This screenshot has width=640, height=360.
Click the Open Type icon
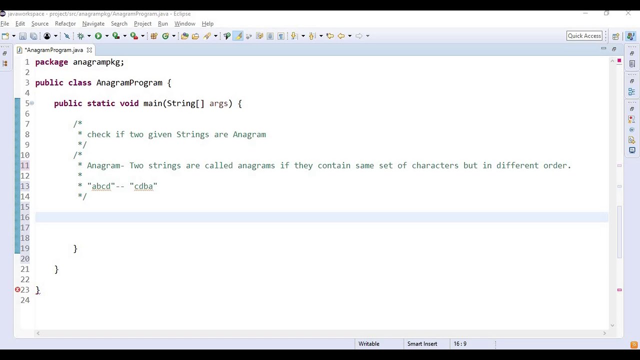(184, 36)
